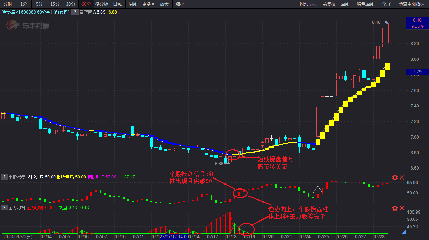Click the 07/28 date on time axis
429x240 pixels.
[379, 236]
